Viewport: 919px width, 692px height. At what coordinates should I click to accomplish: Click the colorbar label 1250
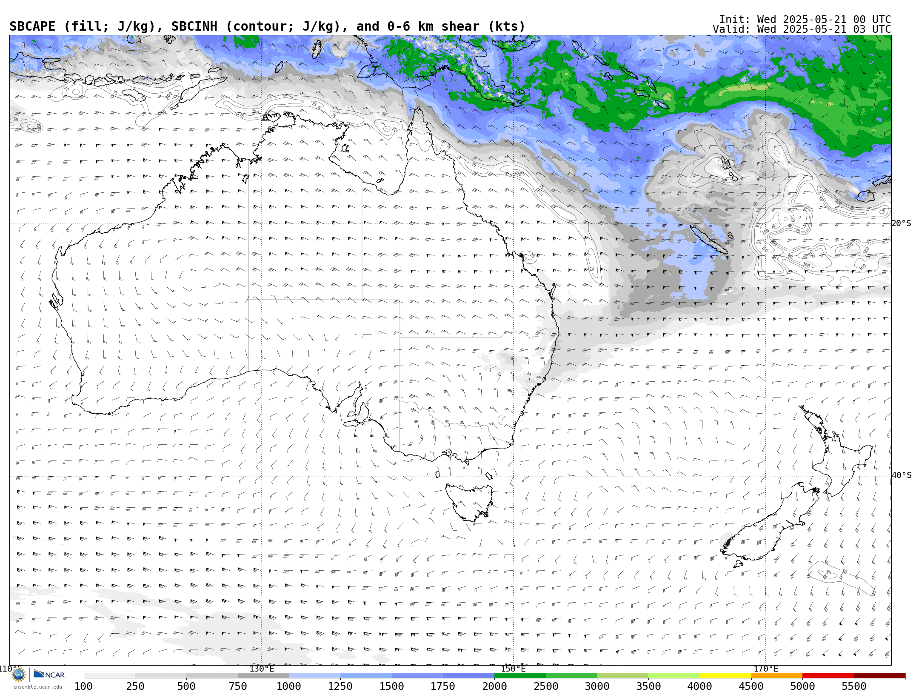[340, 686]
